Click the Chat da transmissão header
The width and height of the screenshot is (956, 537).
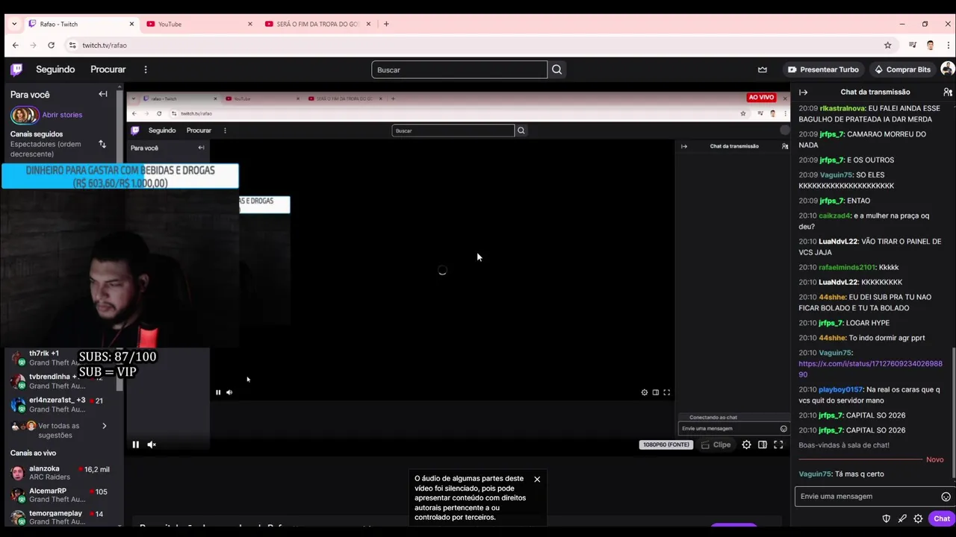875,92
